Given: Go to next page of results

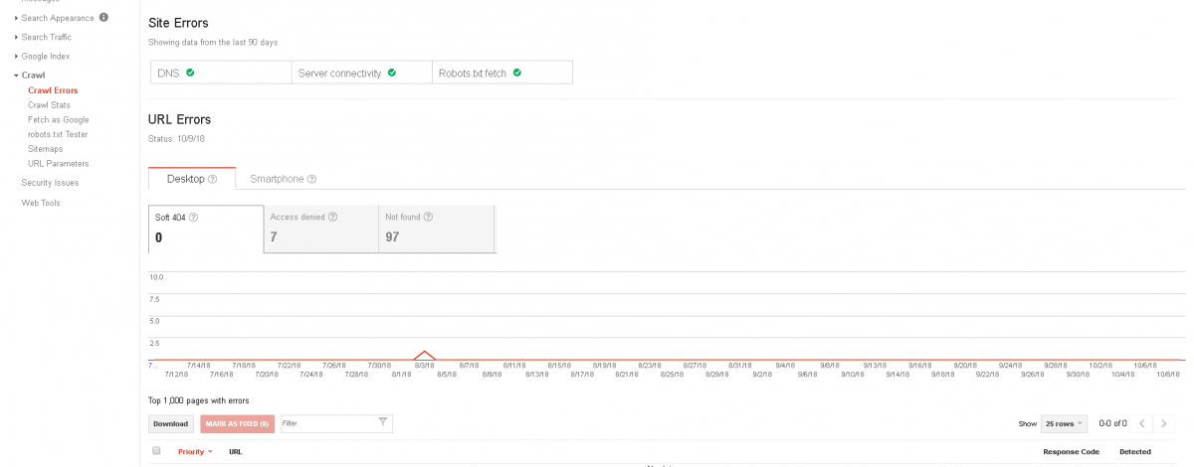Looking at the screenshot, I should [x=1164, y=423].
